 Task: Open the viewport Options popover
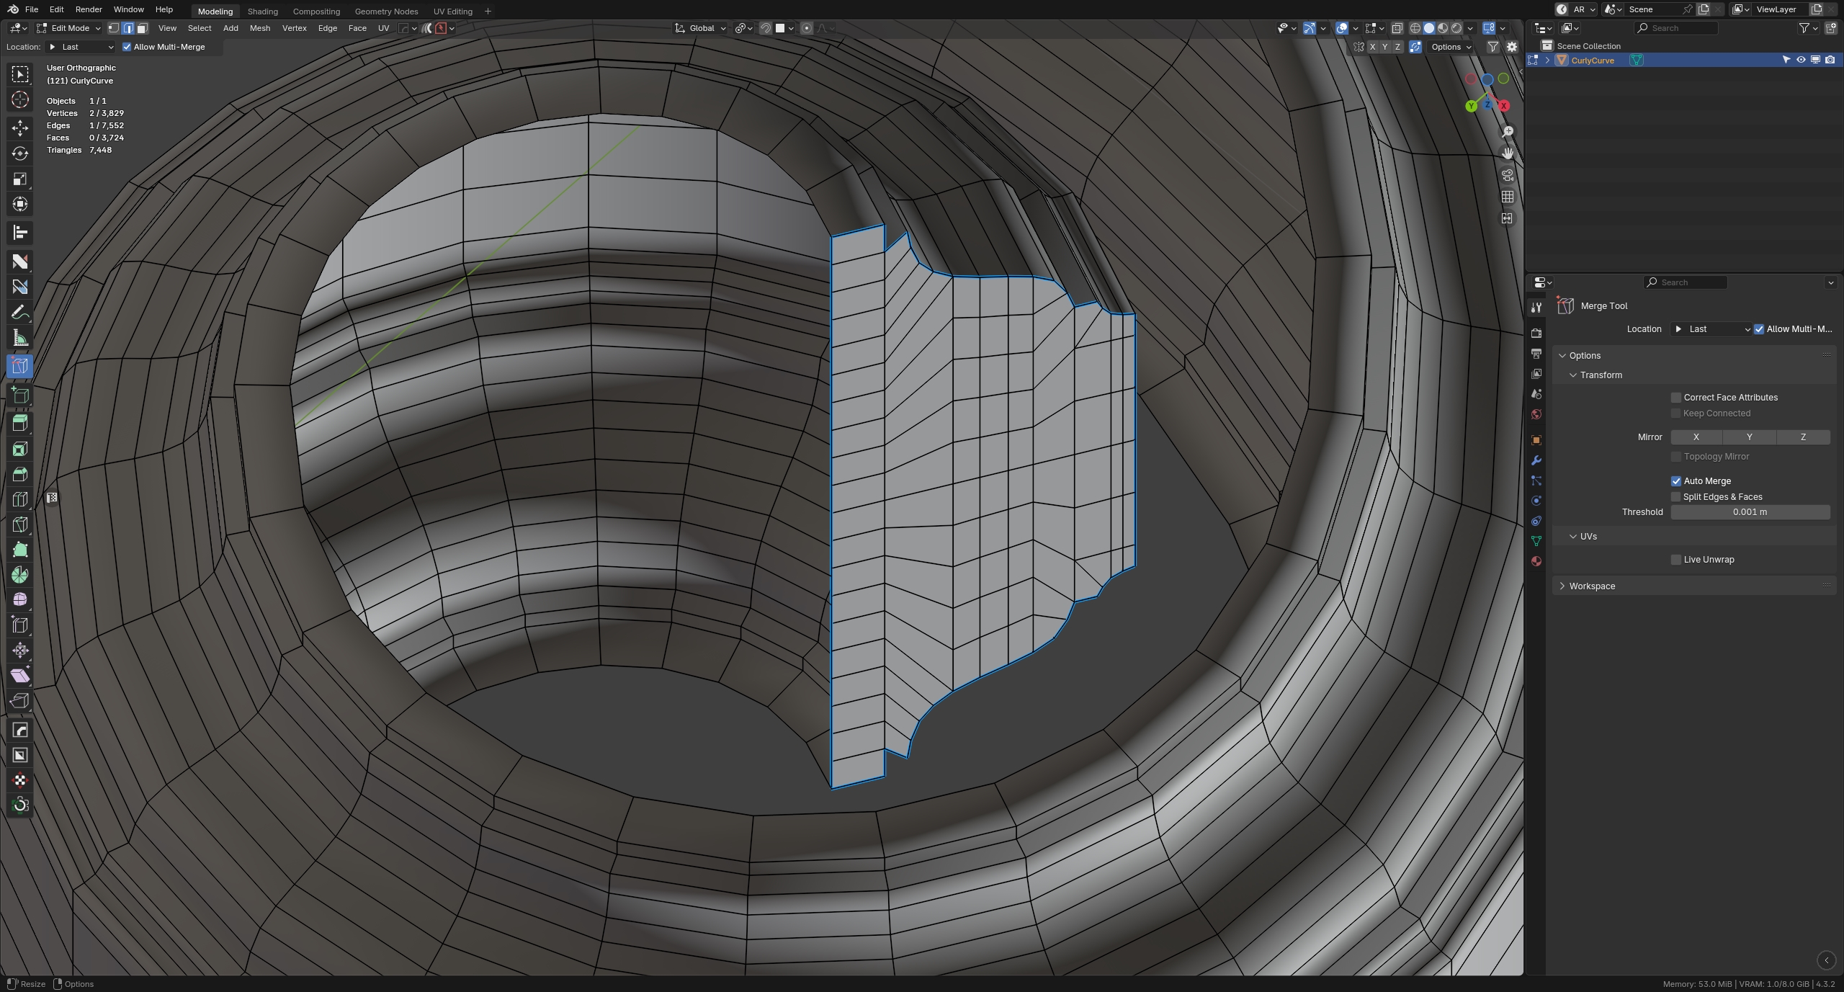click(x=1451, y=47)
